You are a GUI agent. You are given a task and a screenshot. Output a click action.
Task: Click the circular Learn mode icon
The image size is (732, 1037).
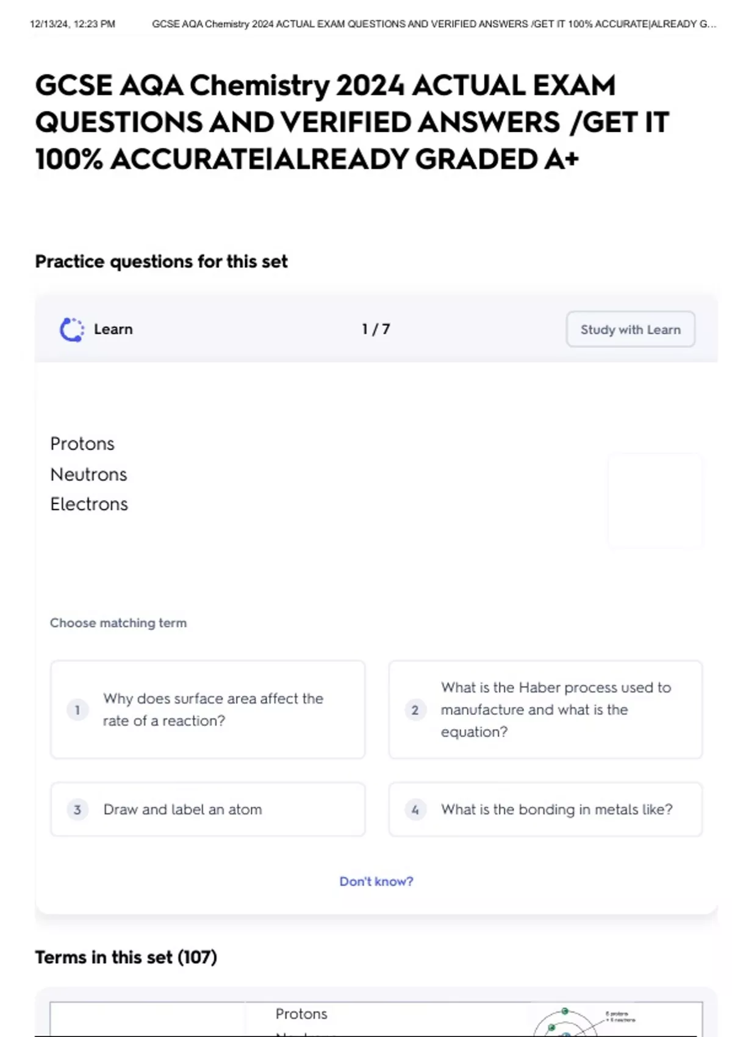pyautogui.click(x=72, y=329)
